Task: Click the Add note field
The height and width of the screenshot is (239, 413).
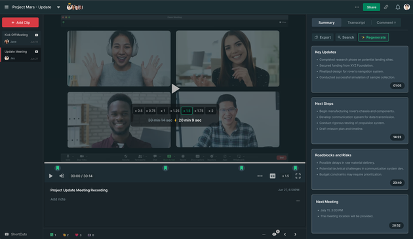Action: (x=58, y=199)
